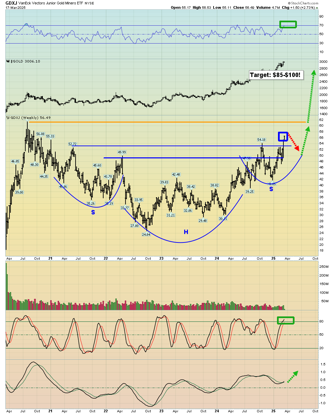Click the 100M volume axis tick
This screenshot has width=334, height=414.
pyautogui.click(x=324, y=293)
